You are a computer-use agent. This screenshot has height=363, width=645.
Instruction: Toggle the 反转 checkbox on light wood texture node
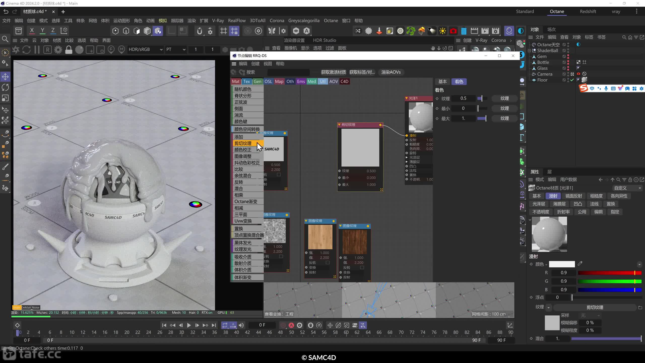pos(328,262)
